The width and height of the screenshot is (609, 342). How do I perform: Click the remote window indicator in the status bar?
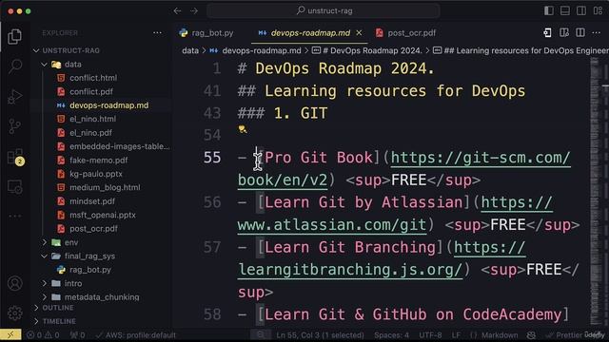(10, 335)
